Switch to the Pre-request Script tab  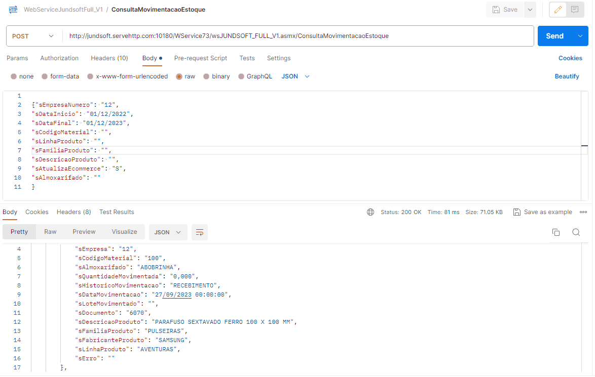(x=200, y=58)
